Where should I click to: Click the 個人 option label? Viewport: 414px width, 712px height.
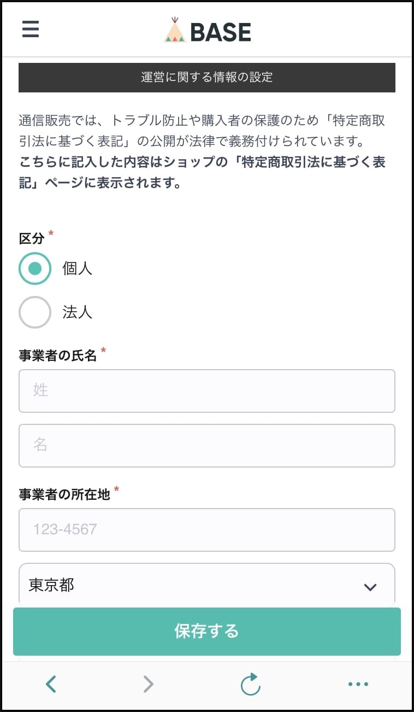coord(78,269)
